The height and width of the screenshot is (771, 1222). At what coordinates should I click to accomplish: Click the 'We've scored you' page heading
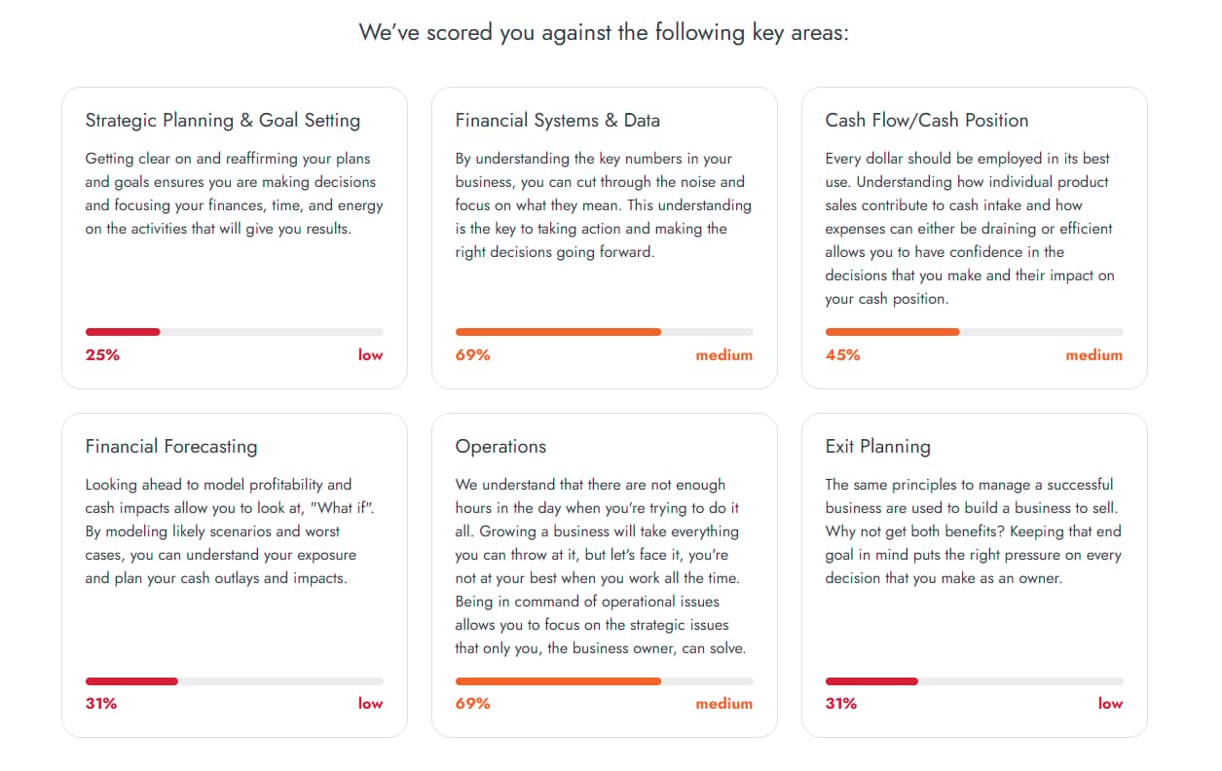pos(605,32)
